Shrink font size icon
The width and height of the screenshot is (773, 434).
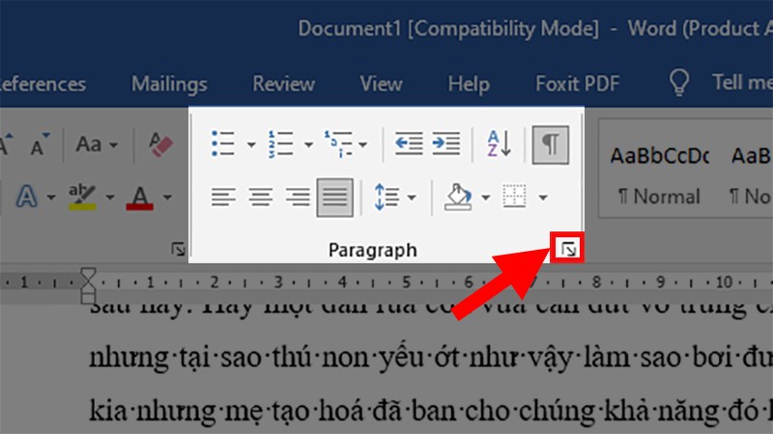[x=39, y=144]
